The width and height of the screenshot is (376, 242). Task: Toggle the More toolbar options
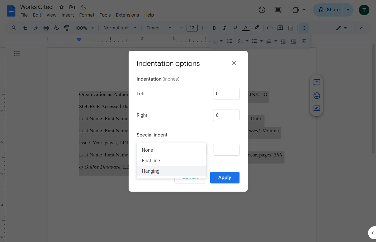pyautogui.click(x=304, y=28)
